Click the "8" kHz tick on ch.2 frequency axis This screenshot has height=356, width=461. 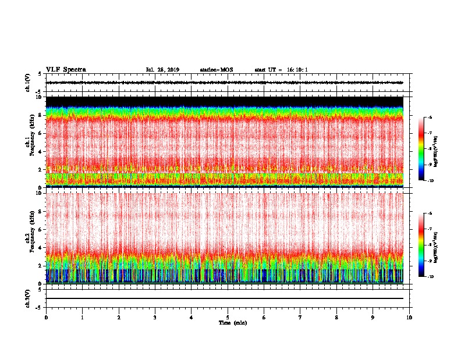40,212
